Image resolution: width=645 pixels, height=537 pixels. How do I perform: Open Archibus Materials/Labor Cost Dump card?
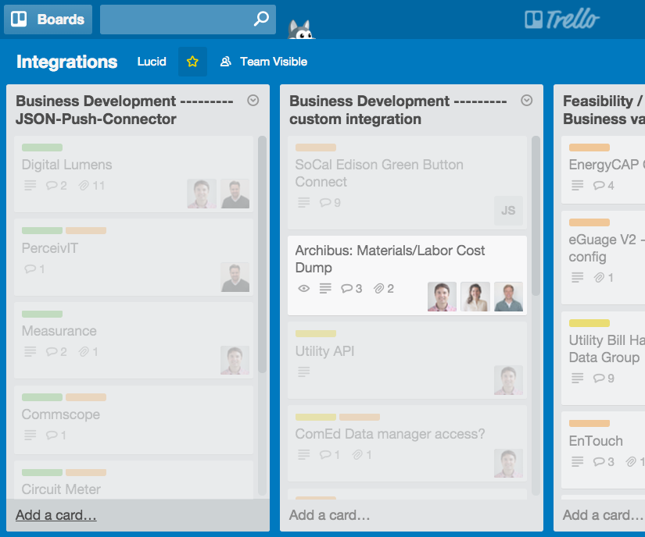coord(407,276)
